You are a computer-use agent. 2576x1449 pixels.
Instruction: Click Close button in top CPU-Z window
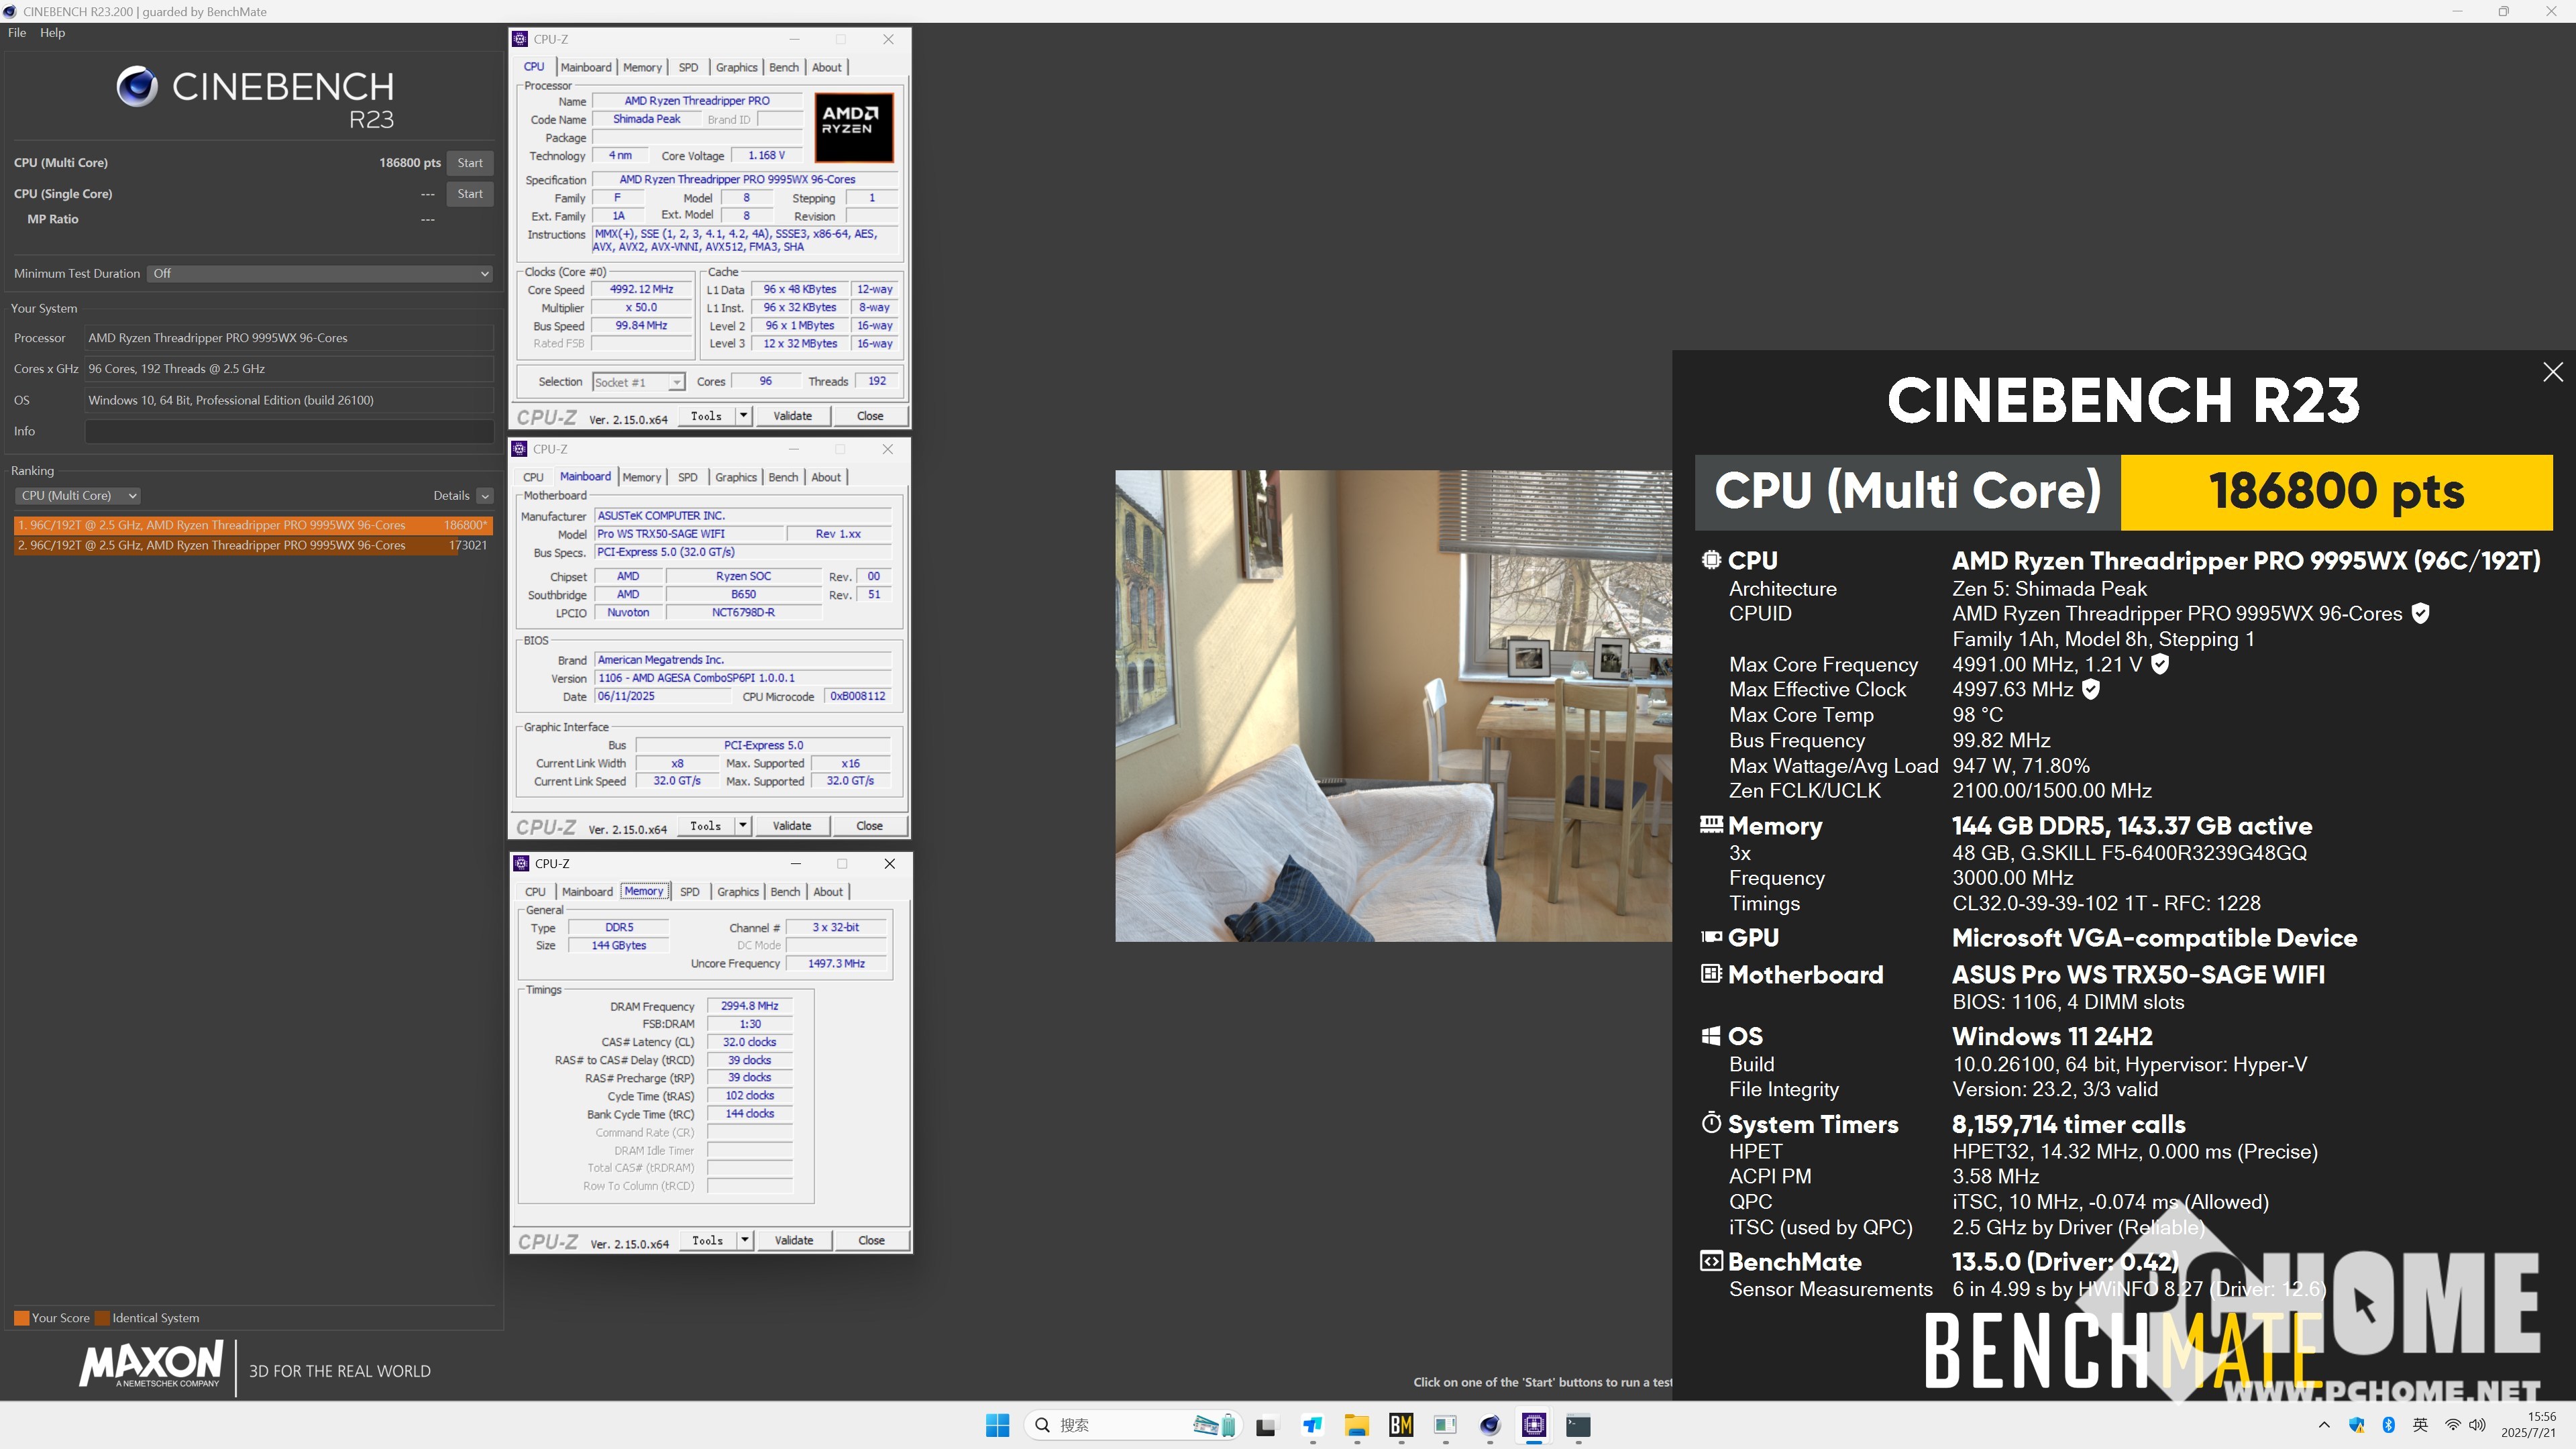870,415
